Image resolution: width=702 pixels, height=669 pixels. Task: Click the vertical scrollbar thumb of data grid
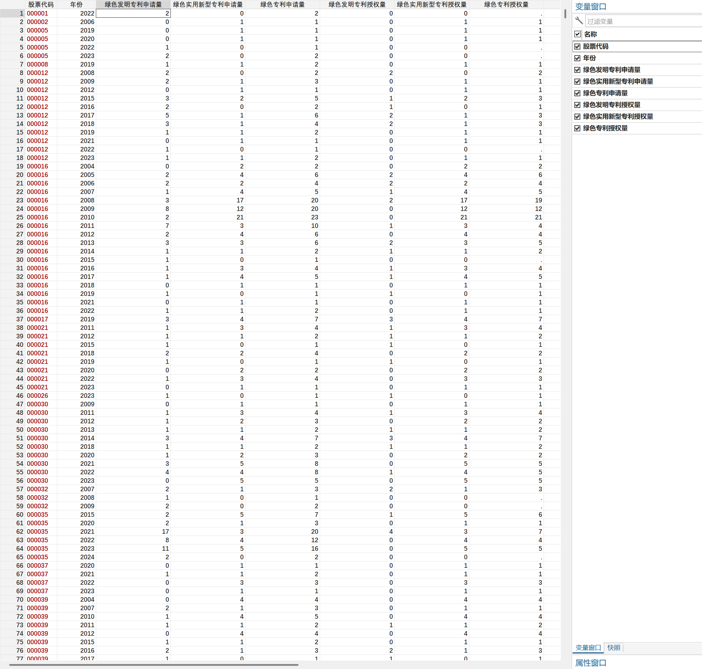[565, 14]
